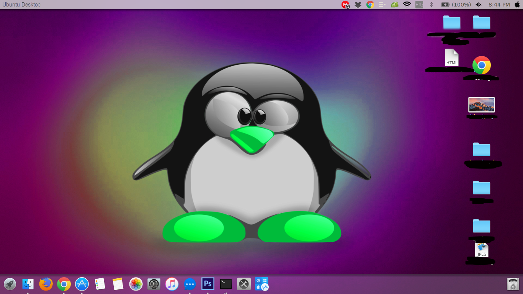Image resolution: width=523 pixels, height=294 pixels.
Task: Select the mountain image thumbnail on desktop
Action: [x=482, y=105]
